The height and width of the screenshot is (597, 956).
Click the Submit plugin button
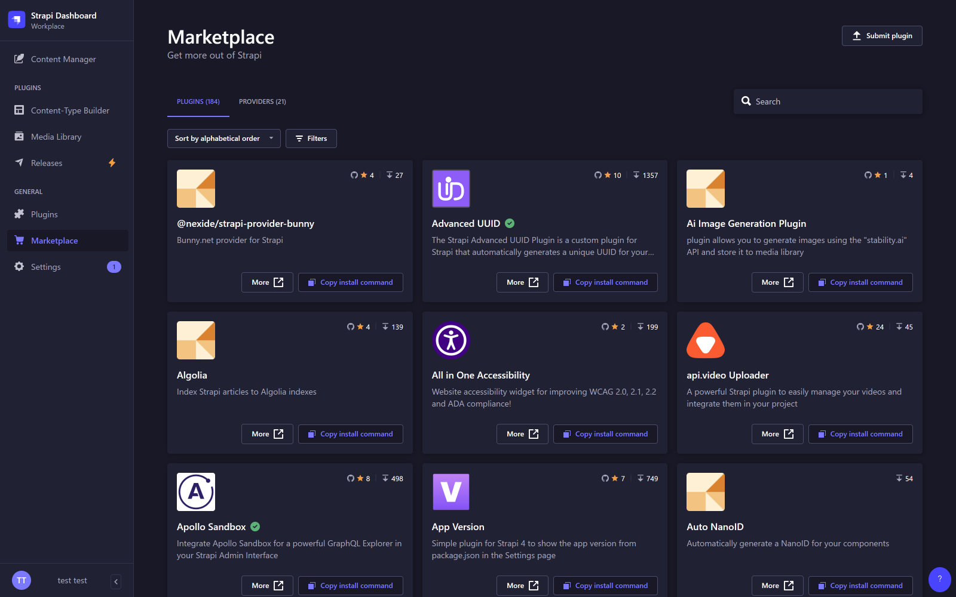point(882,36)
